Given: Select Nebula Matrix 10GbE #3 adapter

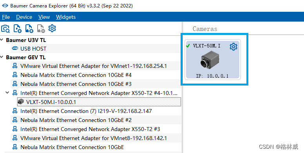Looking at the screenshot, I should tap(96, 84).
